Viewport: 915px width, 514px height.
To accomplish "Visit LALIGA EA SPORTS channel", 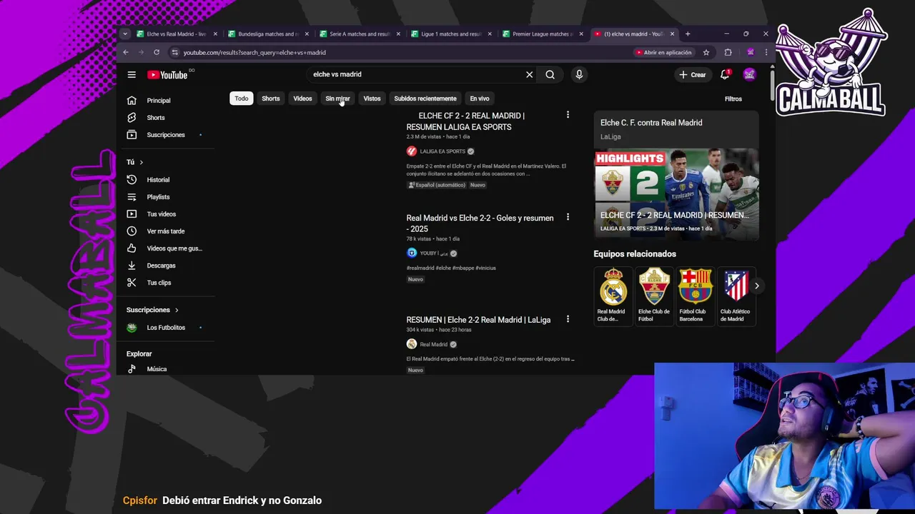I will coord(442,151).
